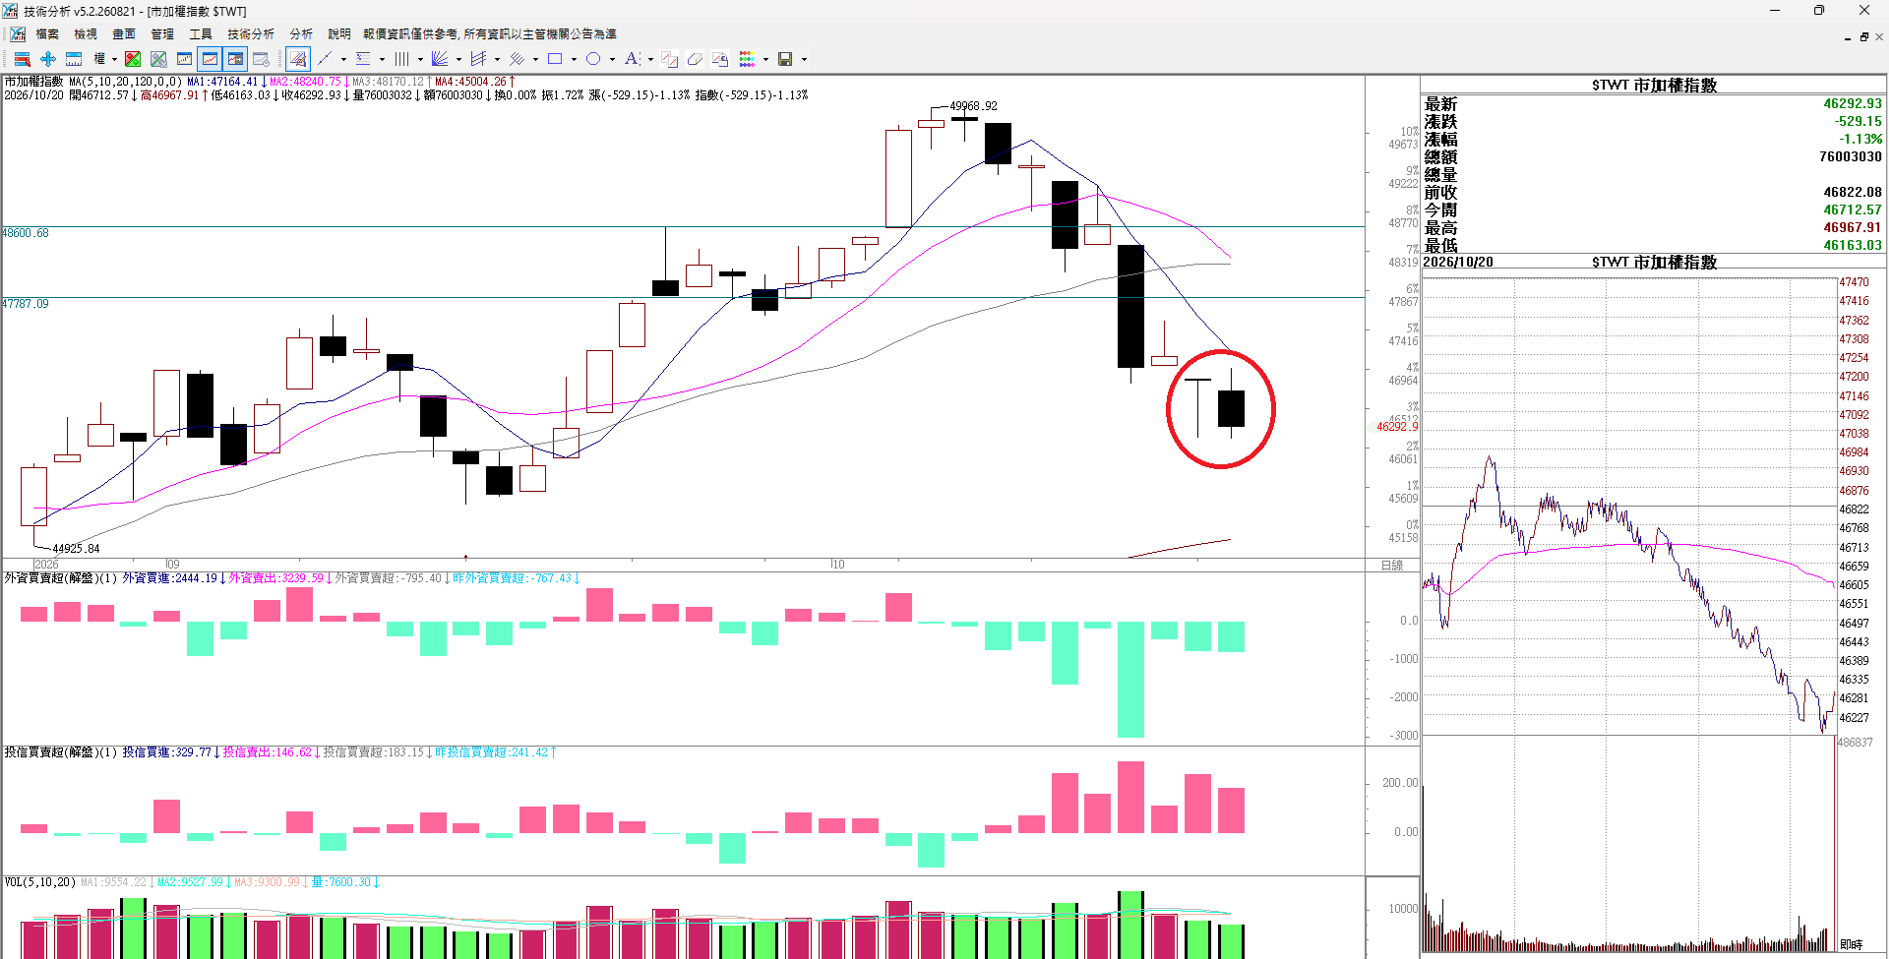
Task: Click the red-green chart settings icon
Action: tap(133, 59)
